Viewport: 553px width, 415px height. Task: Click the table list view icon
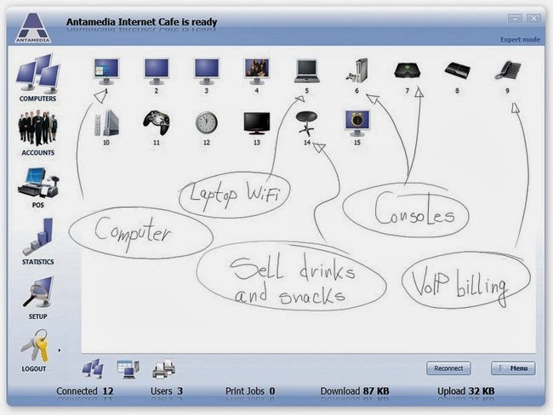[x=128, y=370]
